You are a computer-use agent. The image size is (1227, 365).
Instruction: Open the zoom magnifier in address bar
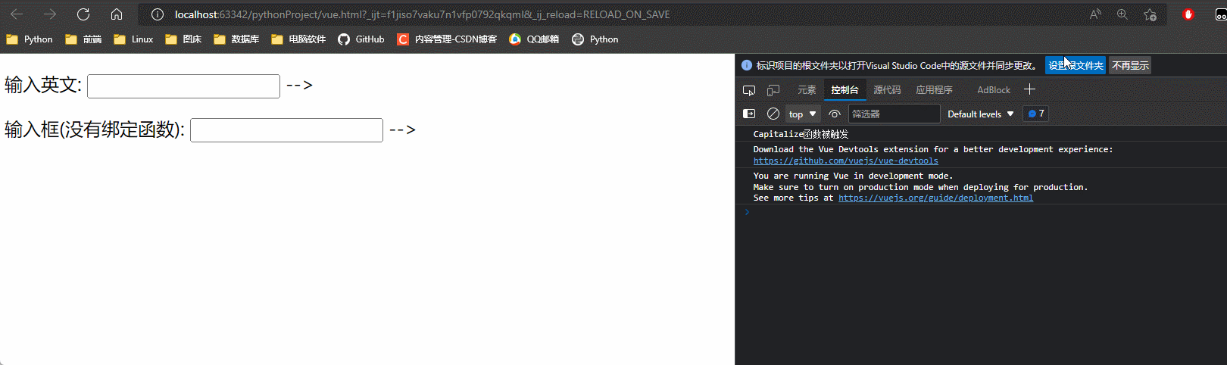(x=1122, y=14)
